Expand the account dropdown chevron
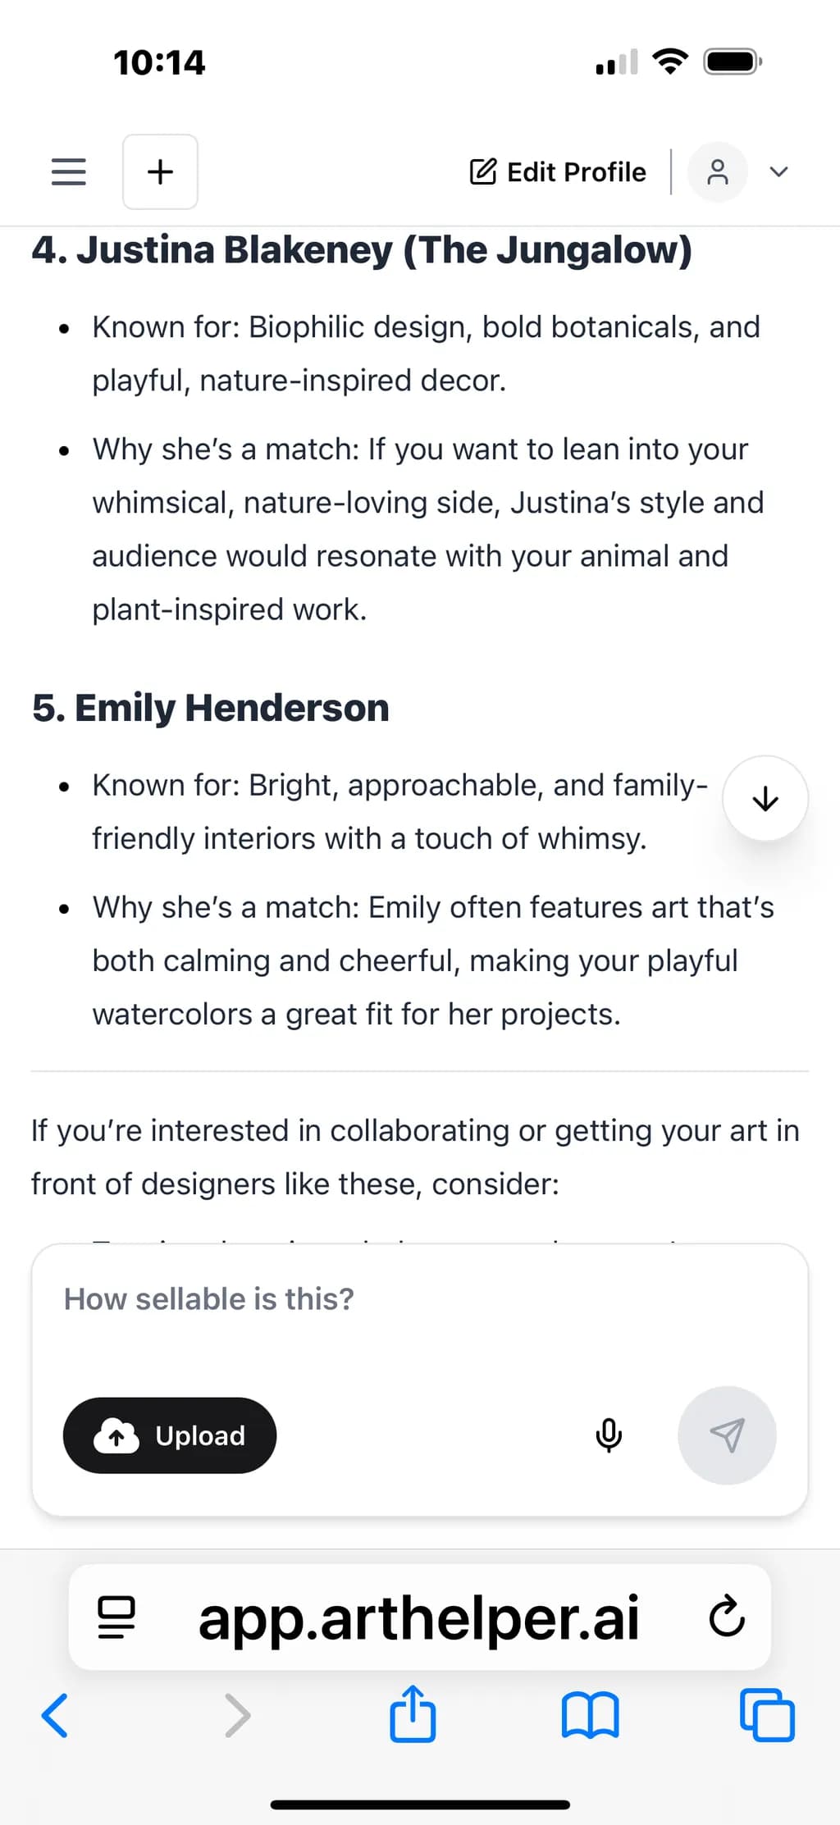The width and height of the screenshot is (840, 1825). (x=778, y=171)
